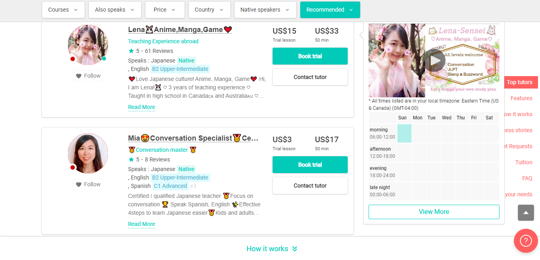Open the Courses filter dropdown

[63, 10]
